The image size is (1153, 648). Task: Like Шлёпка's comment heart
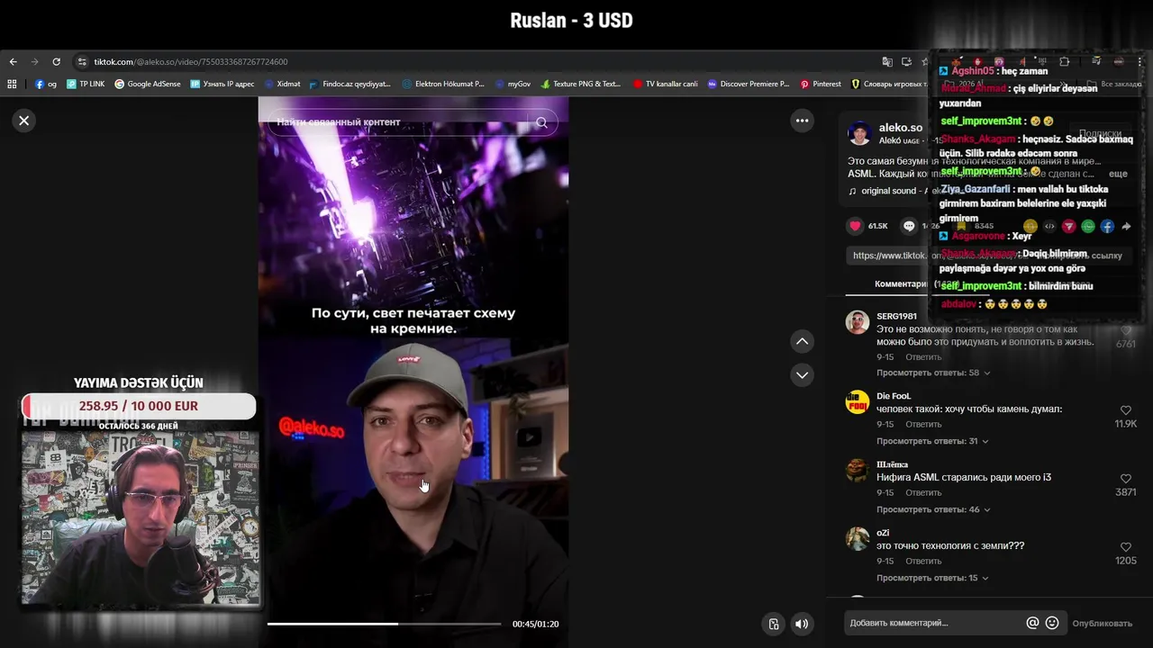pyautogui.click(x=1125, y=479)
